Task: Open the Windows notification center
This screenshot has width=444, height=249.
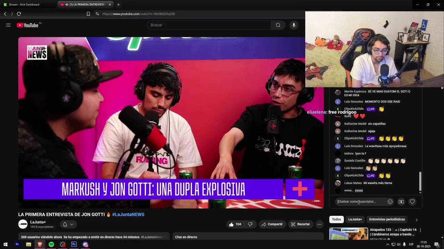Action: (x=437, y=245)
